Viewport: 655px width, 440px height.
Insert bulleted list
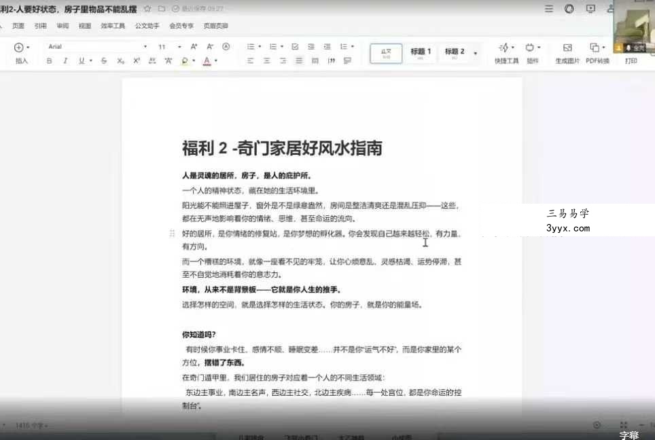click(x=251, y=47)
